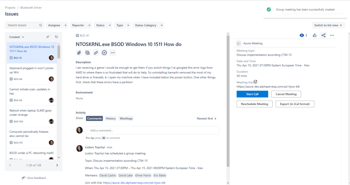Expand the Status filter
350x185 pixels.
coord(103,25)
